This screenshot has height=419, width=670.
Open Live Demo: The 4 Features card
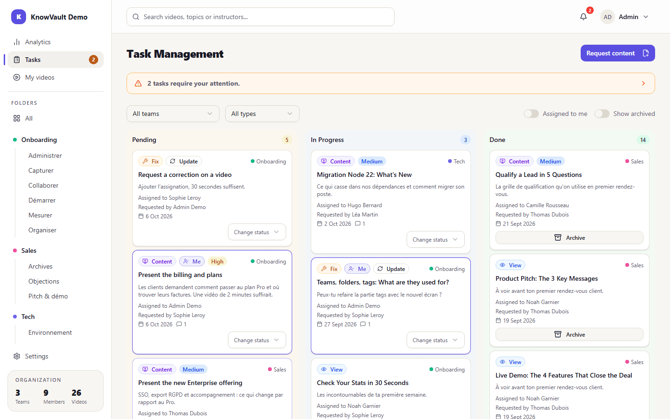pos(569,385)
